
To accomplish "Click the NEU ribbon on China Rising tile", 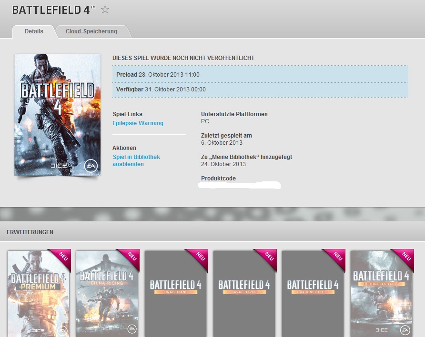I will coord(131,258).
